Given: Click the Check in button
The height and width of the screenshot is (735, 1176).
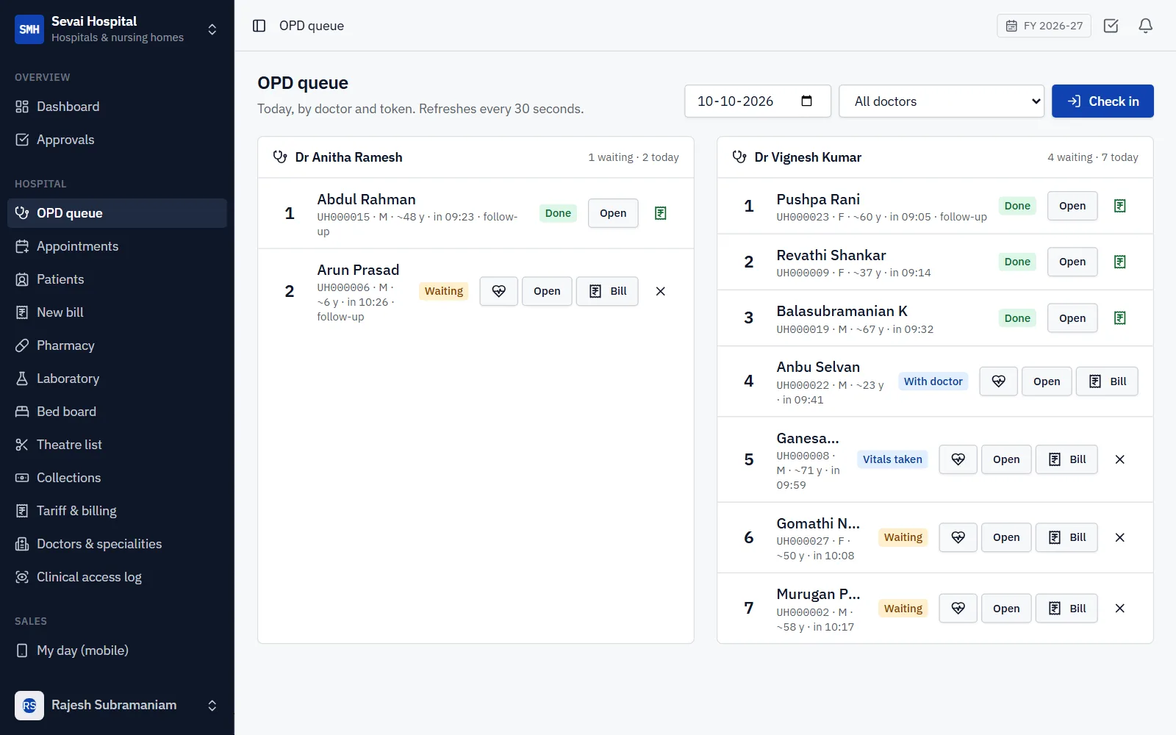Looking at the screenshot, I should point(1102,101).
